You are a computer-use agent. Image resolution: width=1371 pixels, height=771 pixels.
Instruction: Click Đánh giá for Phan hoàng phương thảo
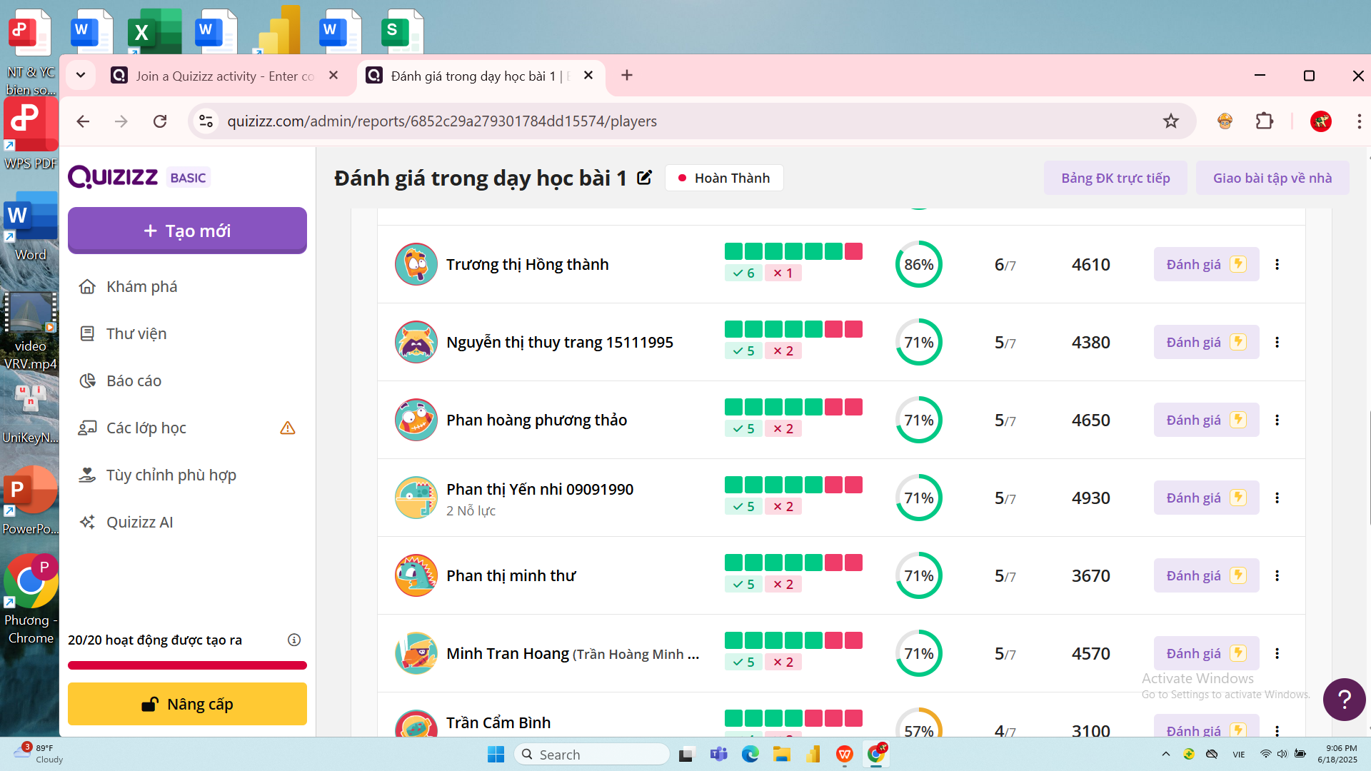tap(1205, 420)
